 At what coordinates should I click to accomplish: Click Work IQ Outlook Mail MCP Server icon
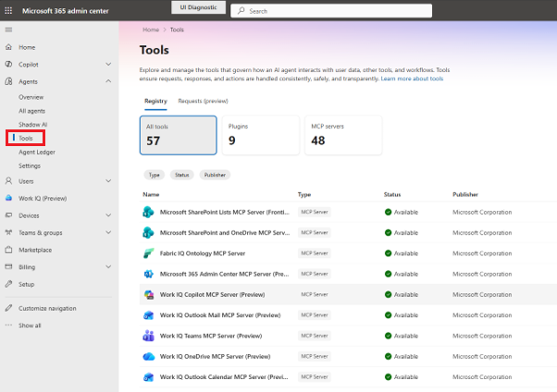tap(148, 315)
